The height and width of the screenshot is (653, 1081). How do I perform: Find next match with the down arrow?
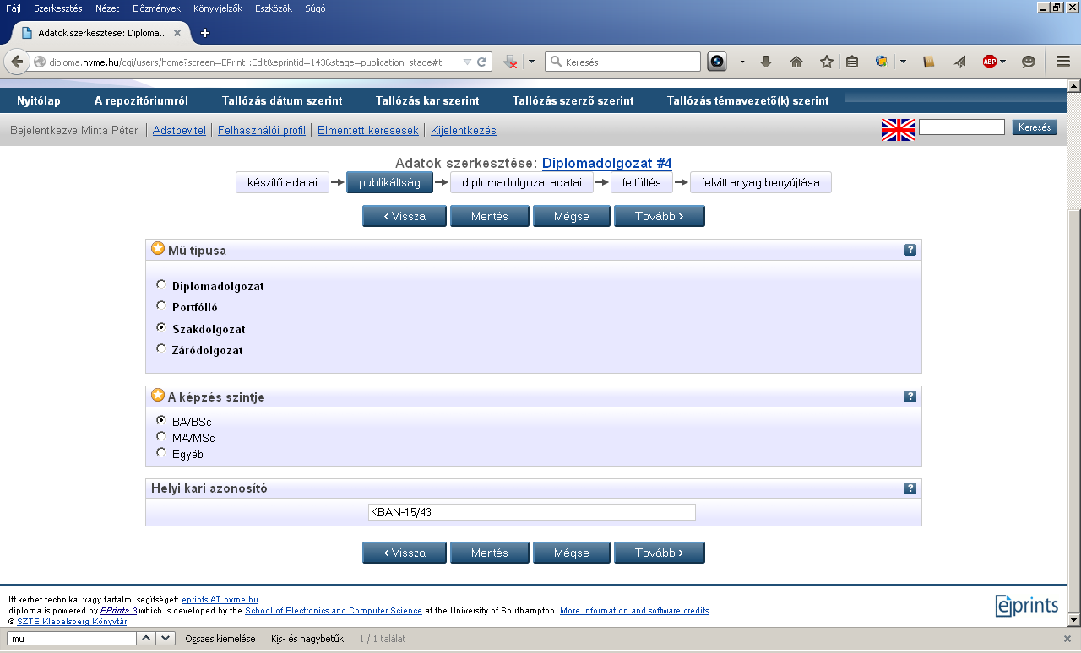click(x=166, y=639)
